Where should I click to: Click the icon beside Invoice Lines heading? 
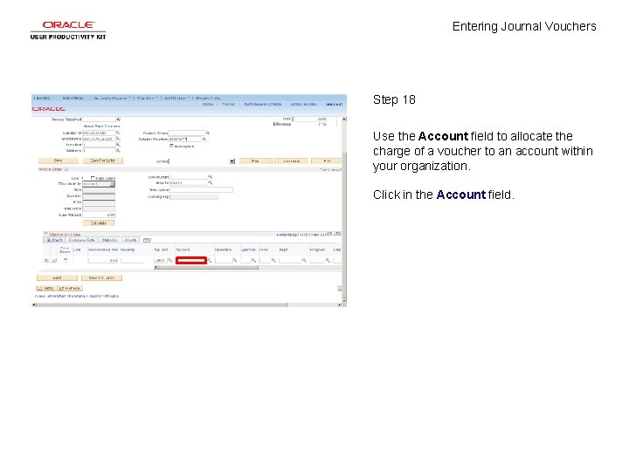pos(66,169)
